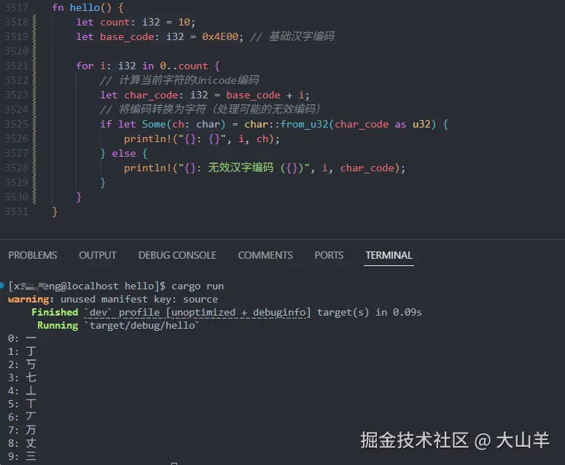Select the TERMINAL tab
Image resolution: width=565 pixels, height=465 pixels.
(x=389, y=255)
